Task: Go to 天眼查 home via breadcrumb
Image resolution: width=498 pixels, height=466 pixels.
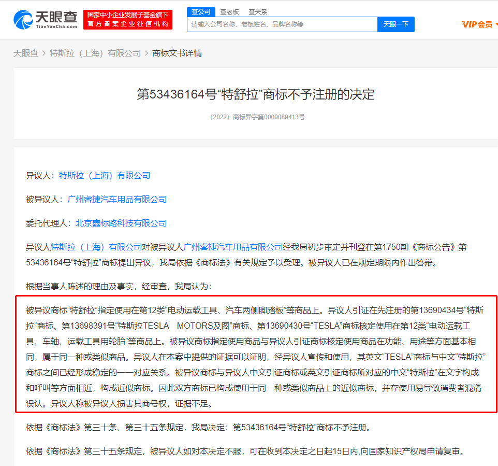Action: coord(26,53)
